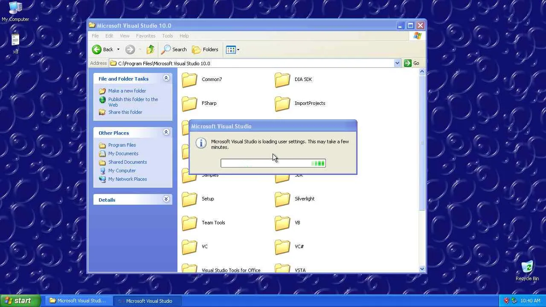Go back using the Explorer Back arrow

(102, 49)
